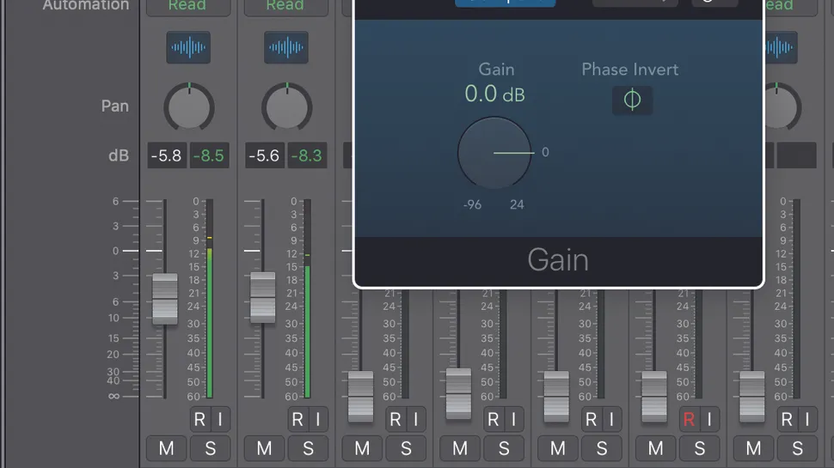Enable input monitoring (I) on third channel strip
834x468 pixels.
416,420
